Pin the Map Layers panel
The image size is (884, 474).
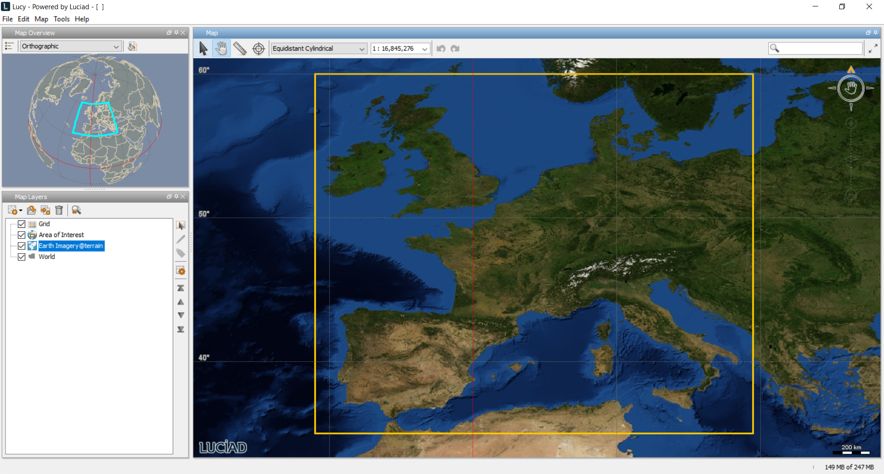176,197
